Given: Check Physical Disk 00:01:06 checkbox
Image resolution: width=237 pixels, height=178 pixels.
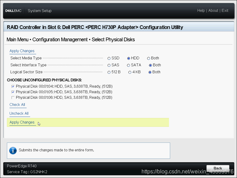Looking at the screenshot, I should (x=13, y=98).
